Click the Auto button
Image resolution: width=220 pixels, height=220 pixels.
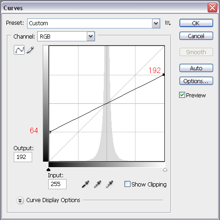coord(196,68)
